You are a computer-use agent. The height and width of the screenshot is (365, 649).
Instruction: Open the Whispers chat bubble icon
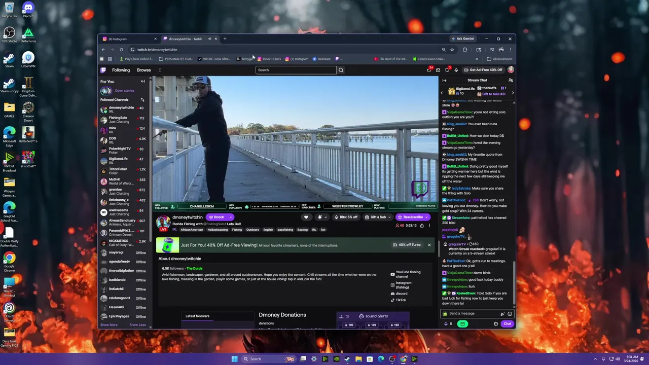pyautogui.click(x=447, y=70)
